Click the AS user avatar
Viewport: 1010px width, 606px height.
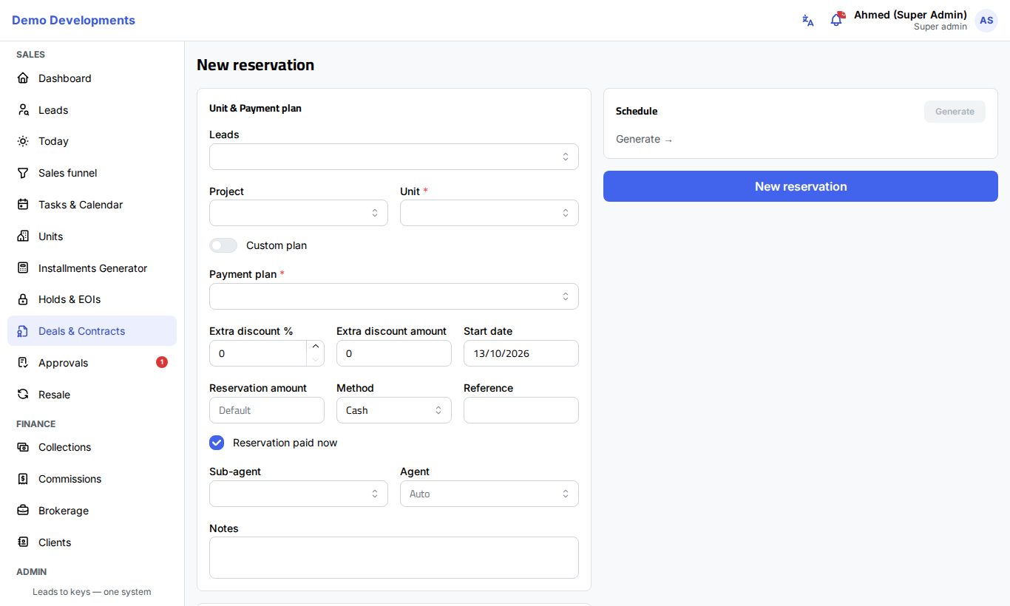986,21
